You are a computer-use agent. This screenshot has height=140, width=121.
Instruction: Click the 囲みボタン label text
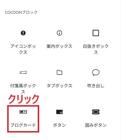click(x=96, y=125)
